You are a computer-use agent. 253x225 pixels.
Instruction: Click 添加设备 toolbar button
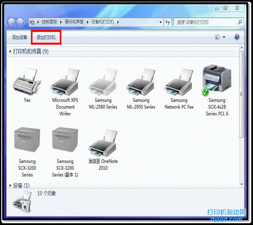20,37
